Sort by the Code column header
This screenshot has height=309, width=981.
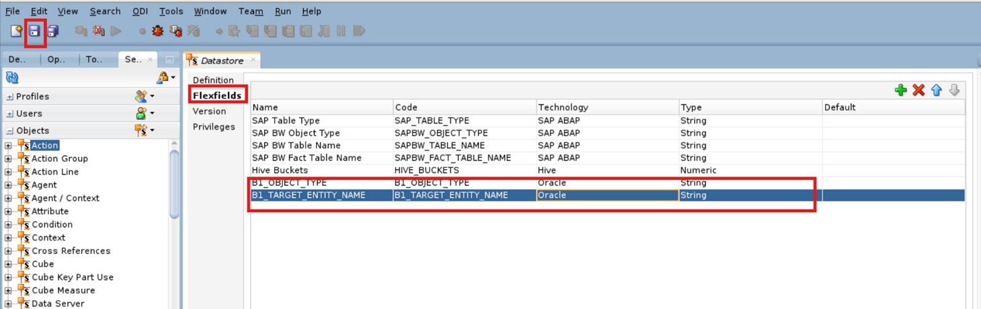point(465,107)
